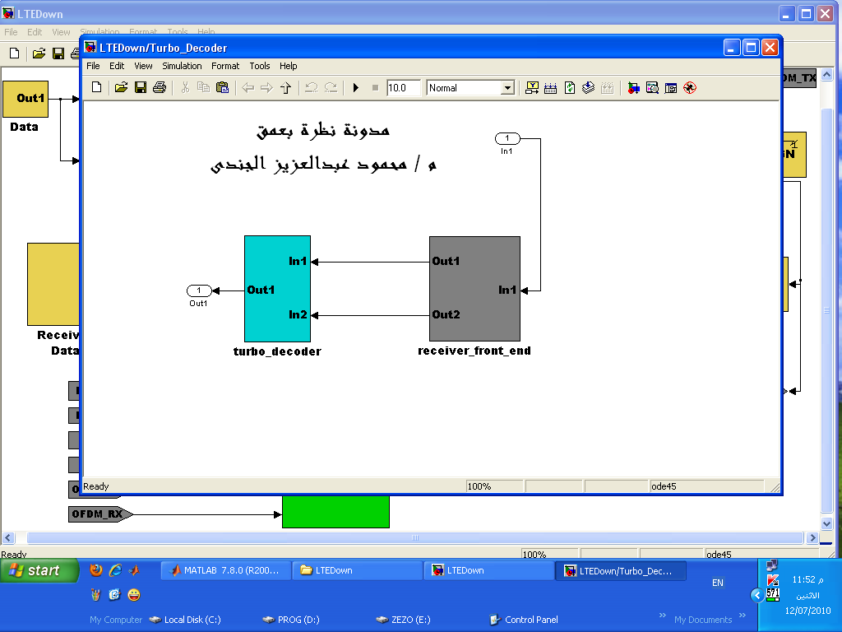The image size is (842, 632).
Task: Click EN language indicator in taskbar
Action: coord(717,583)
